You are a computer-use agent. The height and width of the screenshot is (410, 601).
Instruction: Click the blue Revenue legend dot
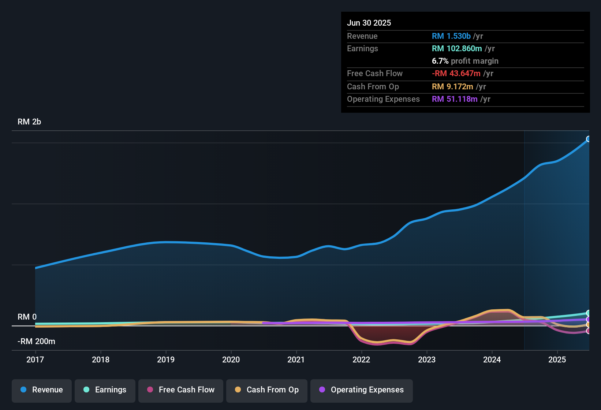23,389
